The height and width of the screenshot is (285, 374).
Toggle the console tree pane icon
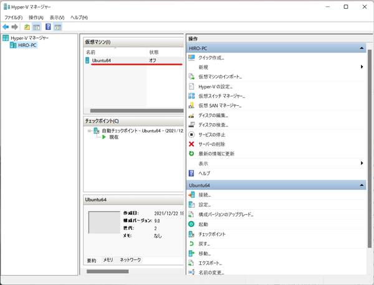[x=37, y=27]
